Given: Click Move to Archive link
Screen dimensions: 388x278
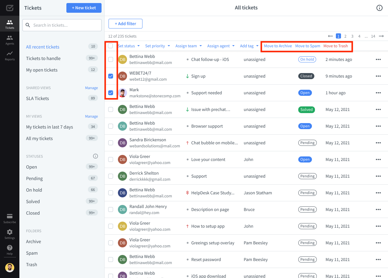Looking at the screenshot, I should point(278,46).
